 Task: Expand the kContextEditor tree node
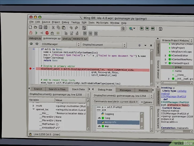click(165, 56)
